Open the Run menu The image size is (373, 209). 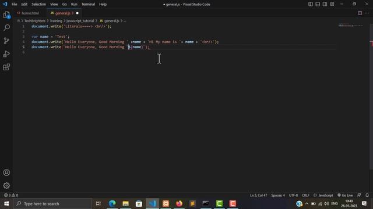click(74, 4)
